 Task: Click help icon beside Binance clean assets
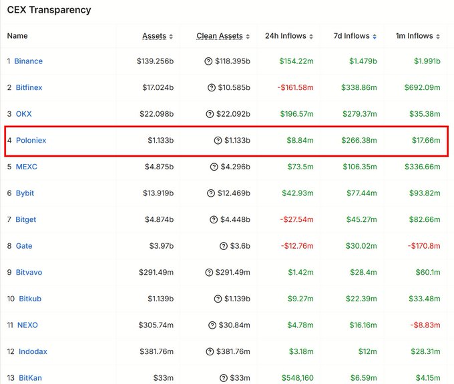click(208, 61)
